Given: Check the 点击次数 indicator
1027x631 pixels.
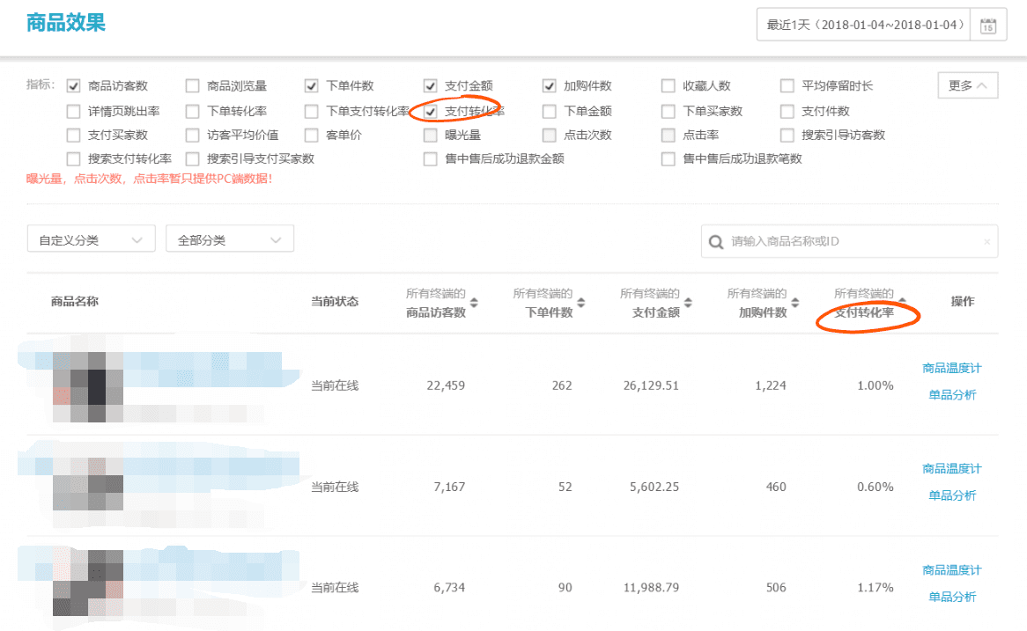Looking at the screenshot, I should pyautogui.click(x=550, y=135).
